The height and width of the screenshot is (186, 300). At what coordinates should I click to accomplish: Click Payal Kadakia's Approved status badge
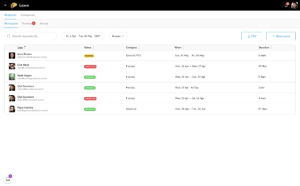click(x=90, y=110)
